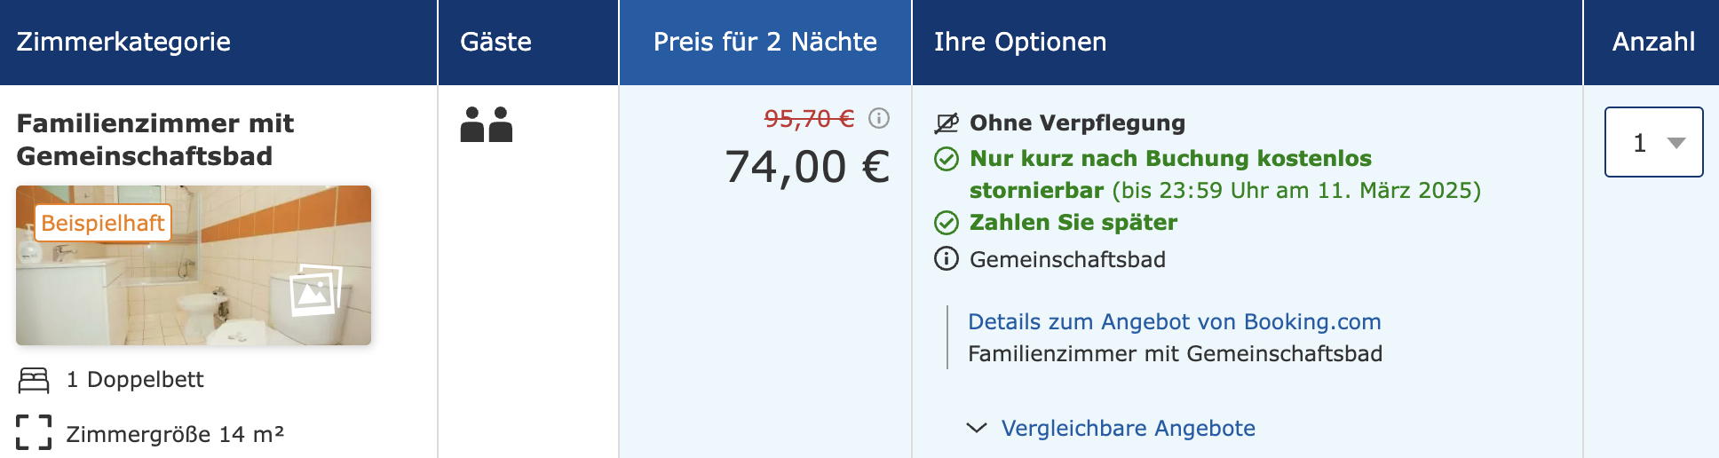Click the photo gallery icon on room image
1719x458 pixels.
tap(316, 289)
